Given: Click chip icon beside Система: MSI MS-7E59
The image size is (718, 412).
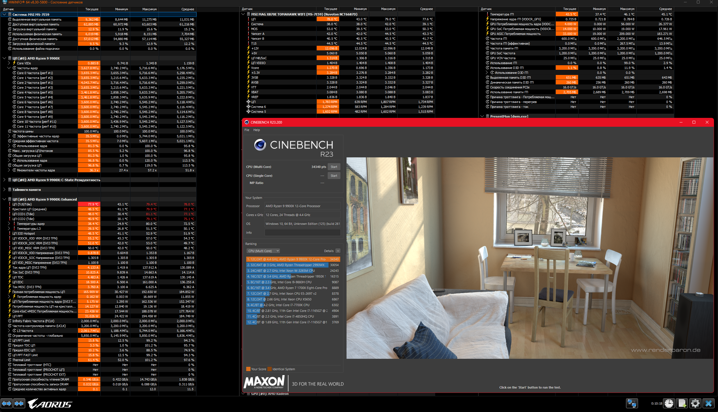Looking at the screenshot, I should 10,14.
